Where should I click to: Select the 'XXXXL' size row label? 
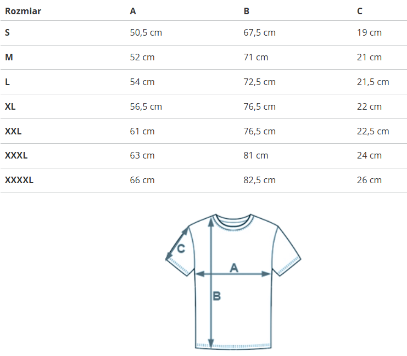tap(19, 180)
